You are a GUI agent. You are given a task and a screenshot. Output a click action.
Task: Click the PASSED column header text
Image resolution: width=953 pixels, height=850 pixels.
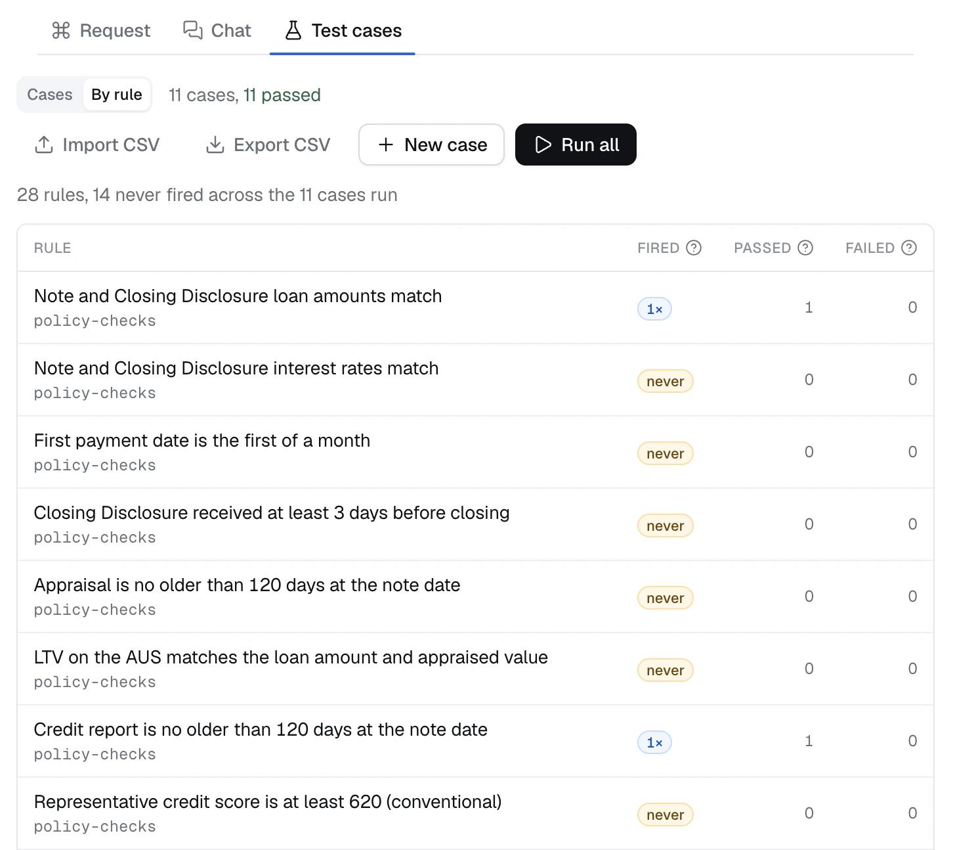762,248
